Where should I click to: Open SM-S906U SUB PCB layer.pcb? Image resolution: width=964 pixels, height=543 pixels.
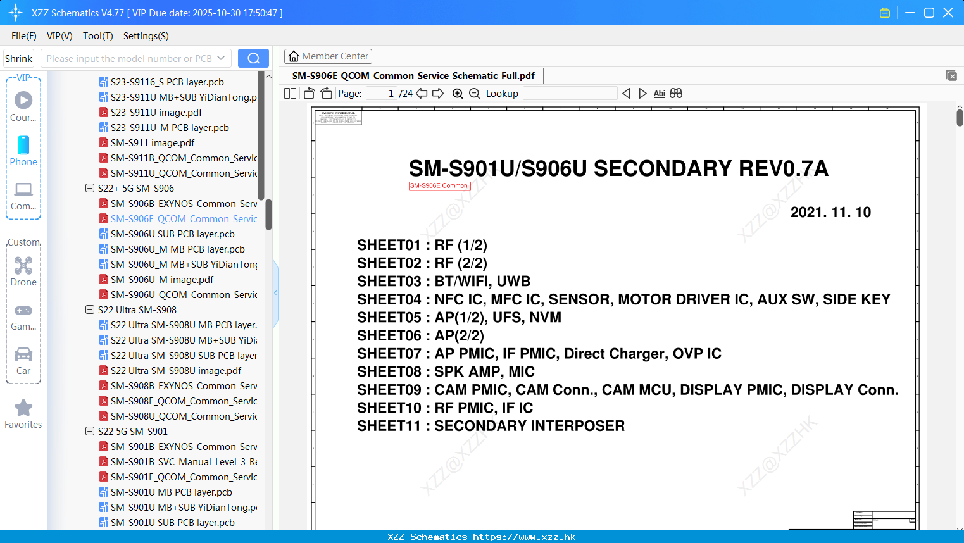pos(167,234)
